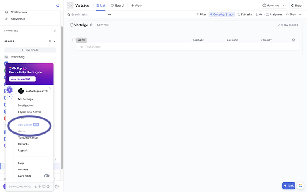This screenshot has width=307, height=192.
Task: Click the + Task button
Action: point(289,185)
